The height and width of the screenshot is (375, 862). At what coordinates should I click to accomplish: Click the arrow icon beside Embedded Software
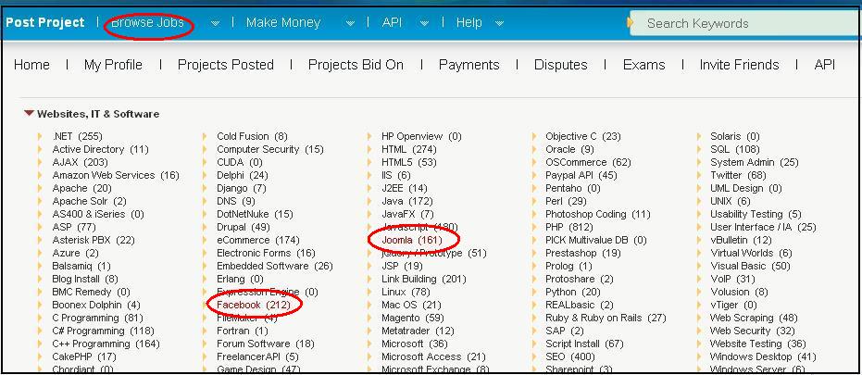[205, 266]
